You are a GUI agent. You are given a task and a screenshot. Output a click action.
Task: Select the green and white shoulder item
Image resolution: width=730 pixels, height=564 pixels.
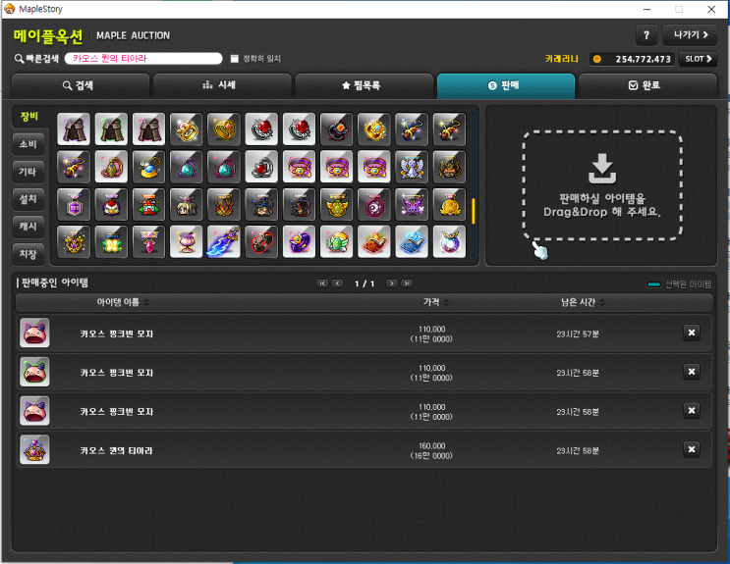coord(337,241)
